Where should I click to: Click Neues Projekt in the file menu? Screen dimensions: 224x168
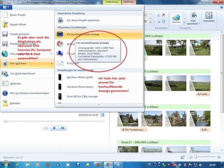click(27, 15)
